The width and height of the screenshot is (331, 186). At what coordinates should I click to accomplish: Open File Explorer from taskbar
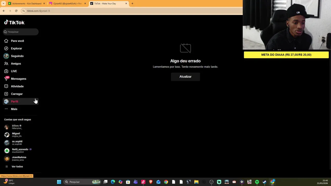[x=196, y=182]
